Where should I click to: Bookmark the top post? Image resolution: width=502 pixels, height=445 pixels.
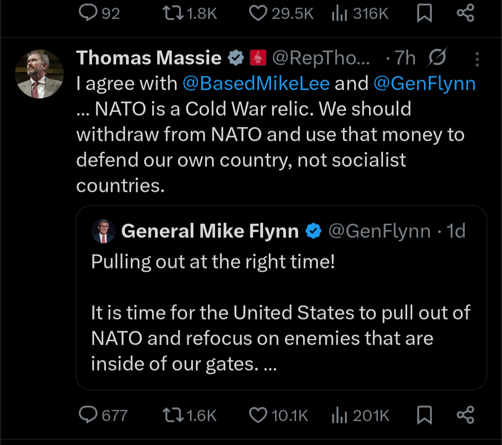click(x=424, y=13)
